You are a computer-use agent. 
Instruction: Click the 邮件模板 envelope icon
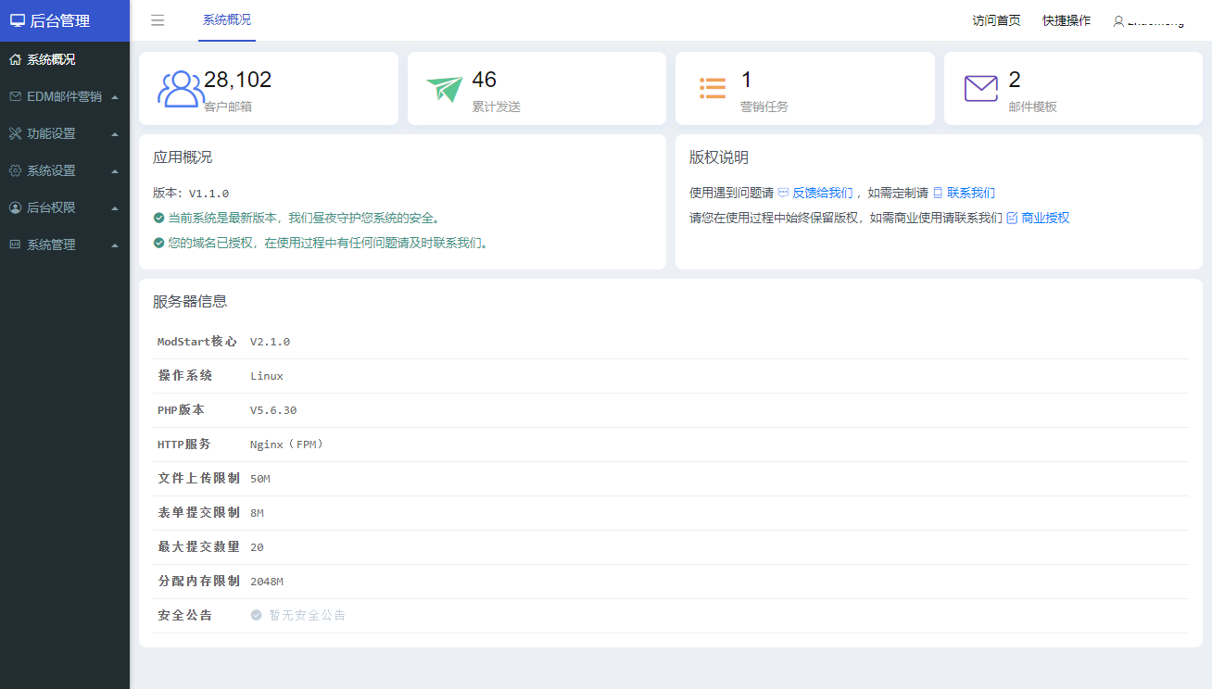pyautogui.click(x=980, y=88)
